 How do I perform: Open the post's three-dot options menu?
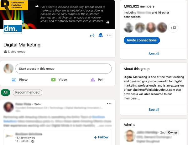[x=109, y=104]
